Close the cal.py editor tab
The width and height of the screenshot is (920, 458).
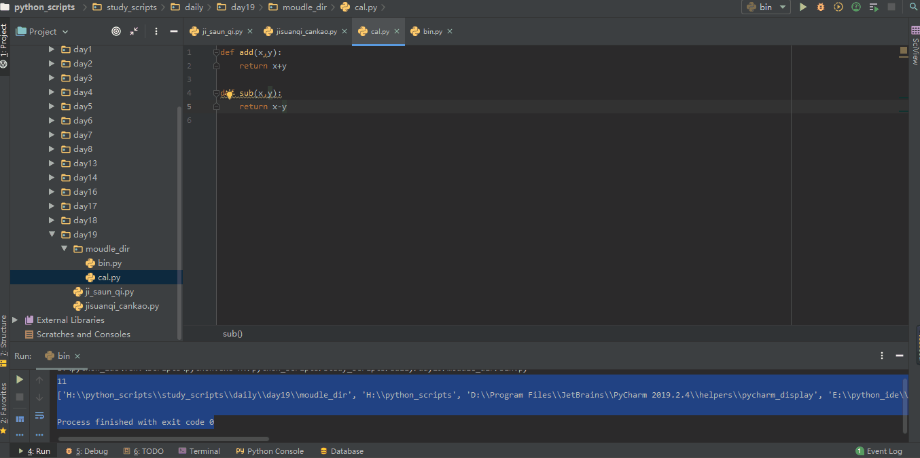[x=397, y=32]
